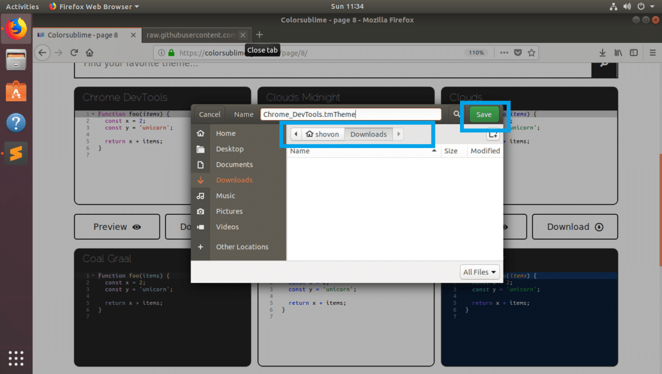The height and width of the screenshot is (374, 662).
Task: Open page actions three-dot menu
Action: coord(504,53)
